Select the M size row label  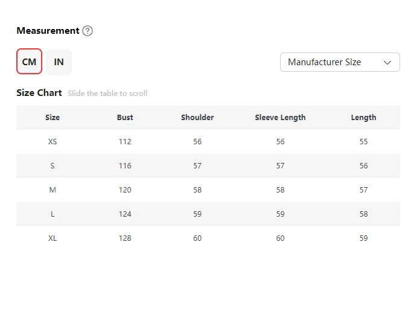(53, 190)
